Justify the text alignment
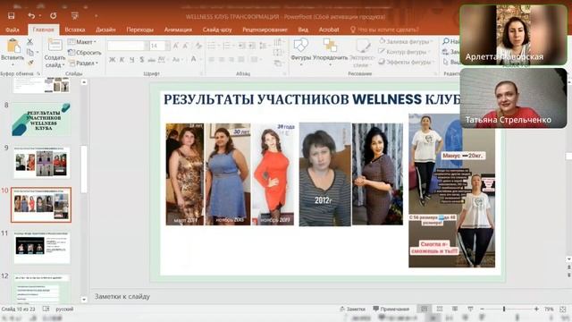 241,60
